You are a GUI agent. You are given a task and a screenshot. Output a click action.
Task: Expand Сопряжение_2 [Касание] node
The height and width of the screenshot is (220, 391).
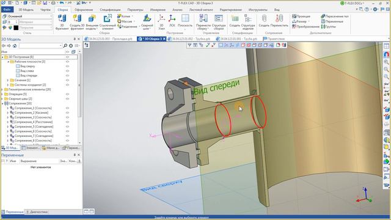pos(8,112)
